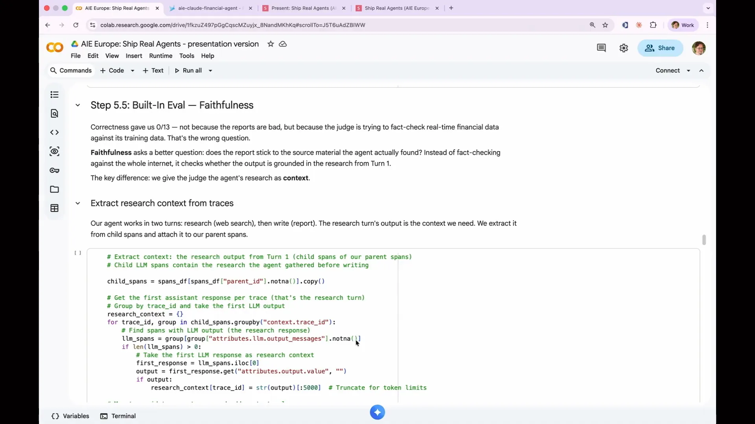The image size is (755, 424).
Task: Click the Share button
Action: pos(660,48)
